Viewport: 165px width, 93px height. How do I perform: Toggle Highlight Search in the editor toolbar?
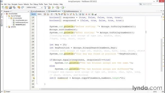pyautogui.click(x=65, y=14)
